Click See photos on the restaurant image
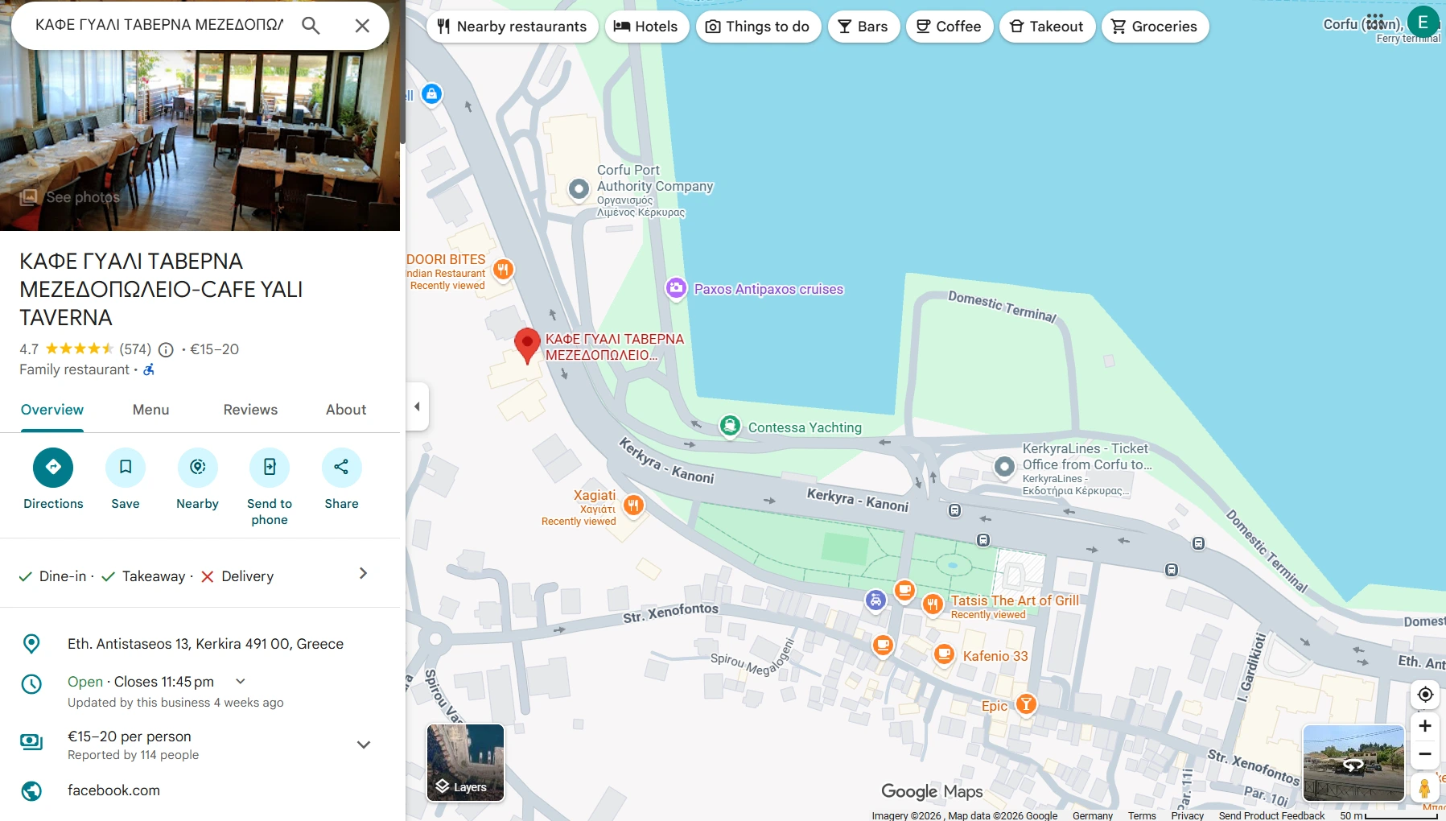This screenshot has height=821, width=1446. [70, 197]
